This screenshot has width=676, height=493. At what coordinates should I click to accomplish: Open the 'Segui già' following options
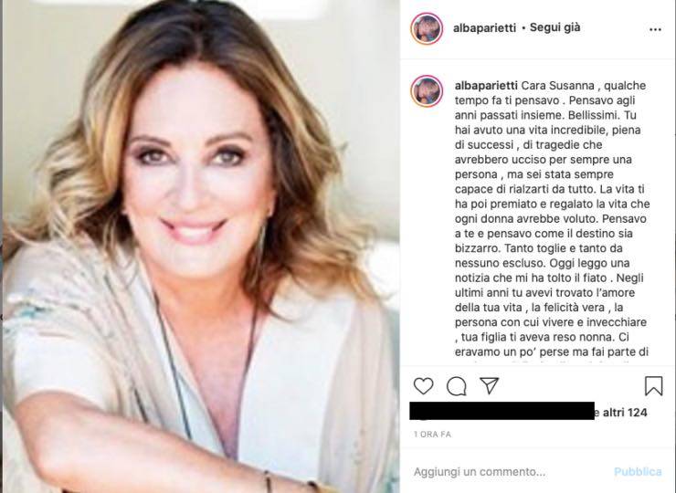click(x=555, y=27)
